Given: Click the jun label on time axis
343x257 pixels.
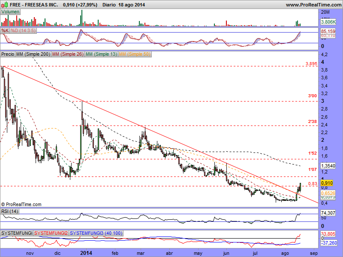Looking at the screenshot, I should [226, 253].
